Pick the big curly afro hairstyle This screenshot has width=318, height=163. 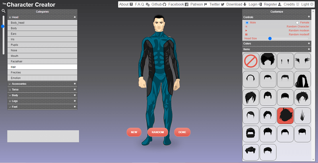[x=268, y=61]
